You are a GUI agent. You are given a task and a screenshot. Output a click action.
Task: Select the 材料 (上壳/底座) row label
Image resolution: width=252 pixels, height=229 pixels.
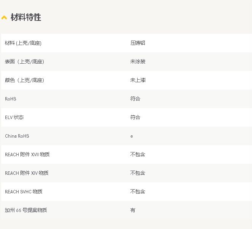23,43
